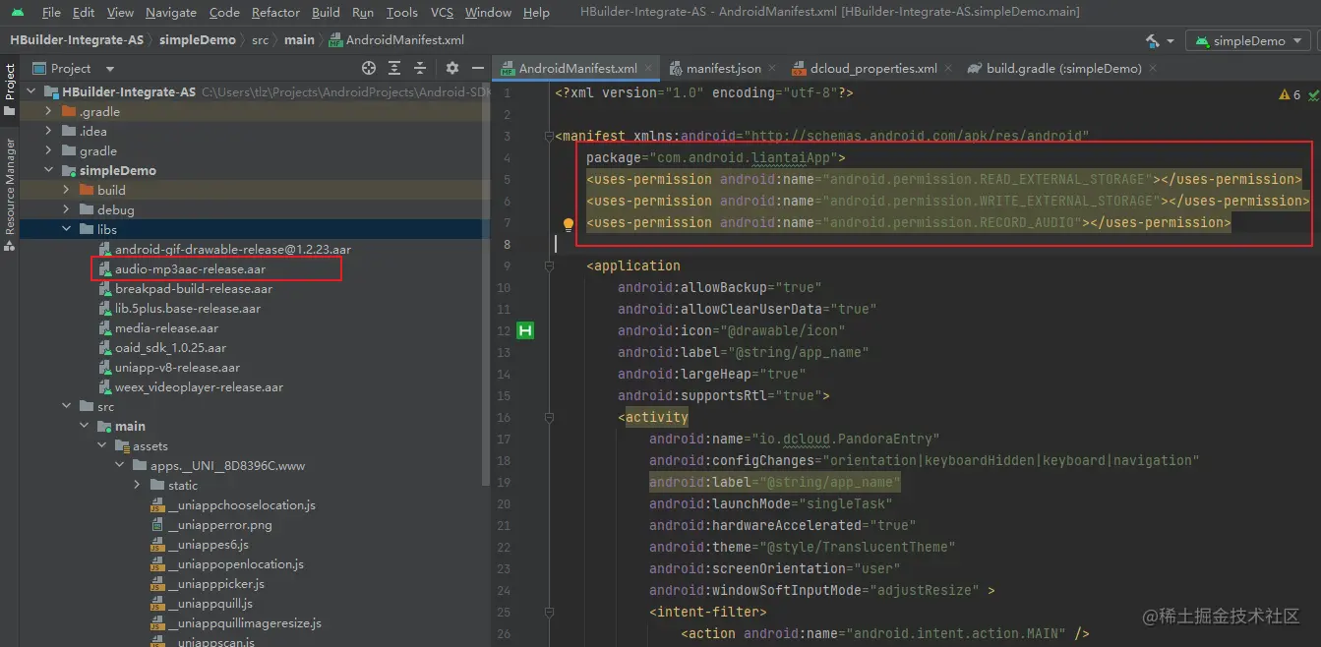Collapse the libs folder

pyautogui.click(x=67, y=230)
